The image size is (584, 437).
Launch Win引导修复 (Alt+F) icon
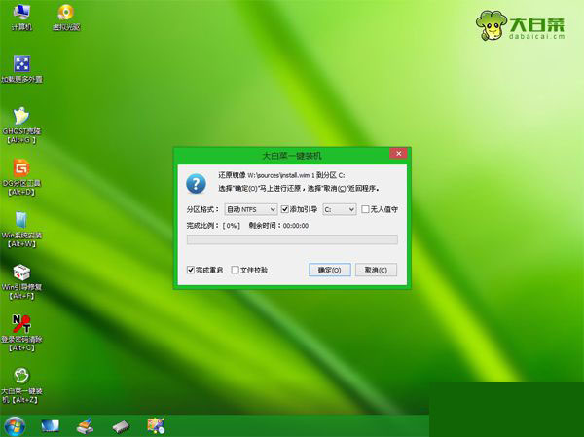(21, 282)
